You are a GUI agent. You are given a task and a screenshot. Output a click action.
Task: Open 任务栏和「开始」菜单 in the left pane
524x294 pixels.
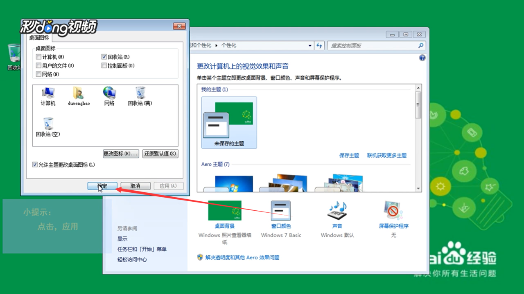(141, 249)
